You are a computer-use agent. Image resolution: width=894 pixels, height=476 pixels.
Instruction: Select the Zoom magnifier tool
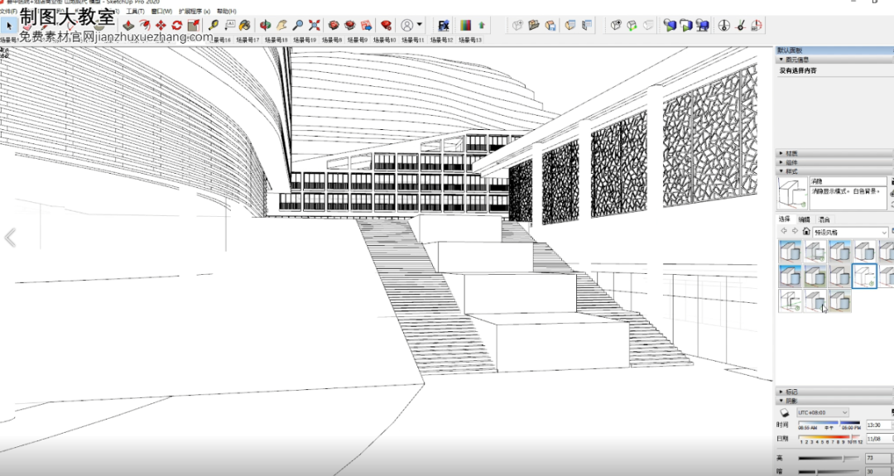[298, 25]
